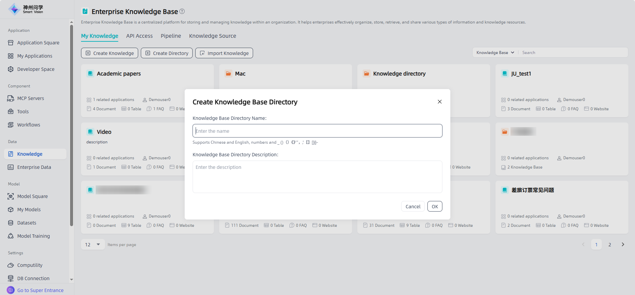Screen dimensions: 635x295
Task: Click the Workflows icon in sidebar
Action: point(11,125)
